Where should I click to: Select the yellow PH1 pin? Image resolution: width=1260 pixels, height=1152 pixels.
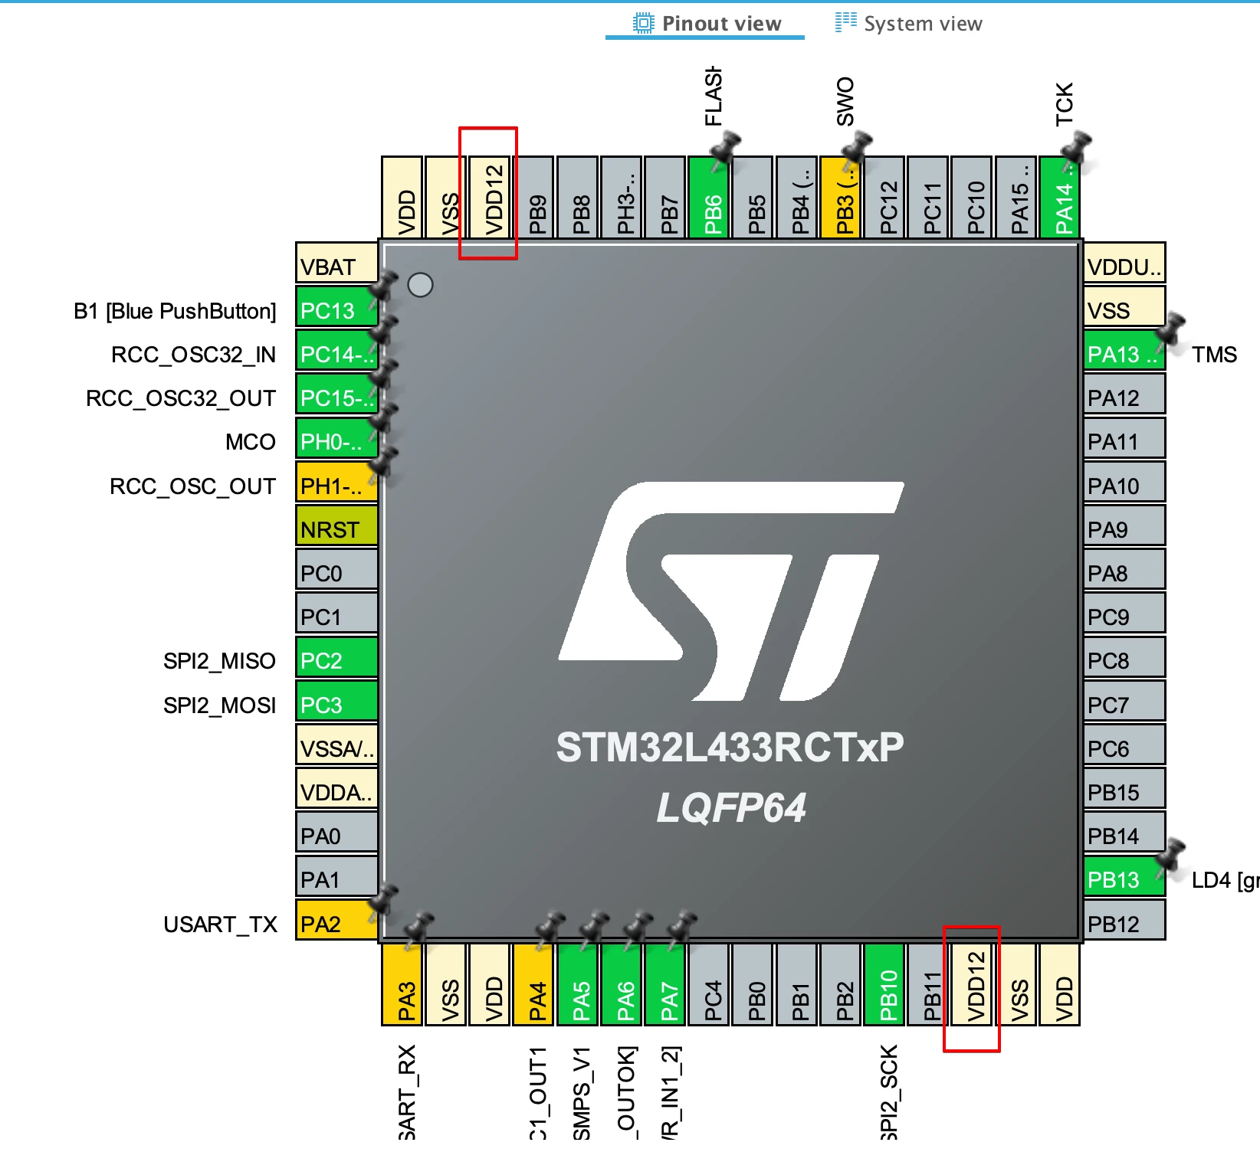336,482
